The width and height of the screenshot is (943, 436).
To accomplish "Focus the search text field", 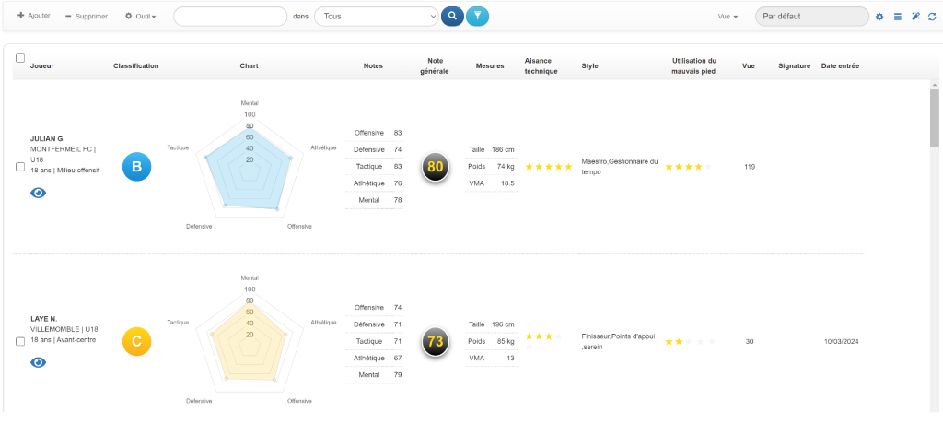I will [230, 17].
